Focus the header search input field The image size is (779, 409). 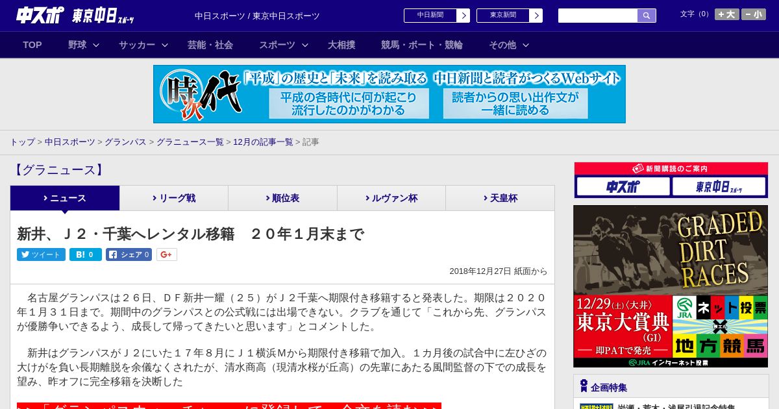pyautogui.click(x=598, y=16)
